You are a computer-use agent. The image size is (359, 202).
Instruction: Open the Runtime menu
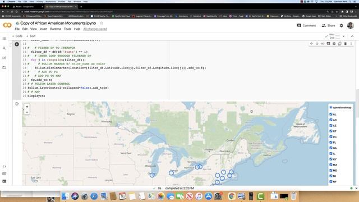(x=56, y=29)
